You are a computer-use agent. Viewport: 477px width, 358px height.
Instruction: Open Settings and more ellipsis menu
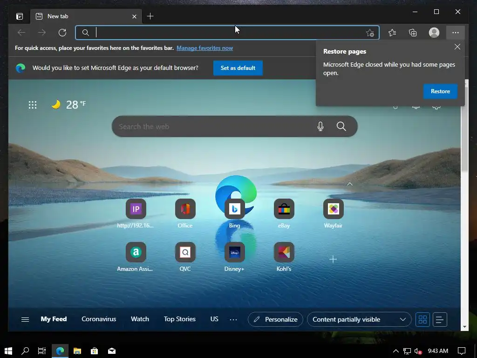pyautogui.click(x=456, y=33)
